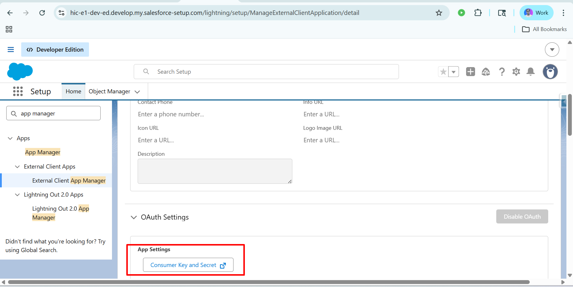This screenshot has height=287, width=573.
Task: Open the App Launcher grid icon
Action: click(x=18, y=91)
